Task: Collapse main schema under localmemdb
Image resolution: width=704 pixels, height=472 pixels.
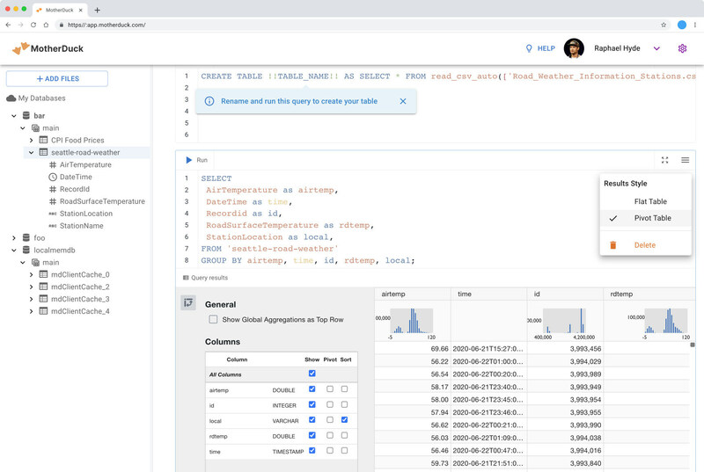Action: pos(23,262)
